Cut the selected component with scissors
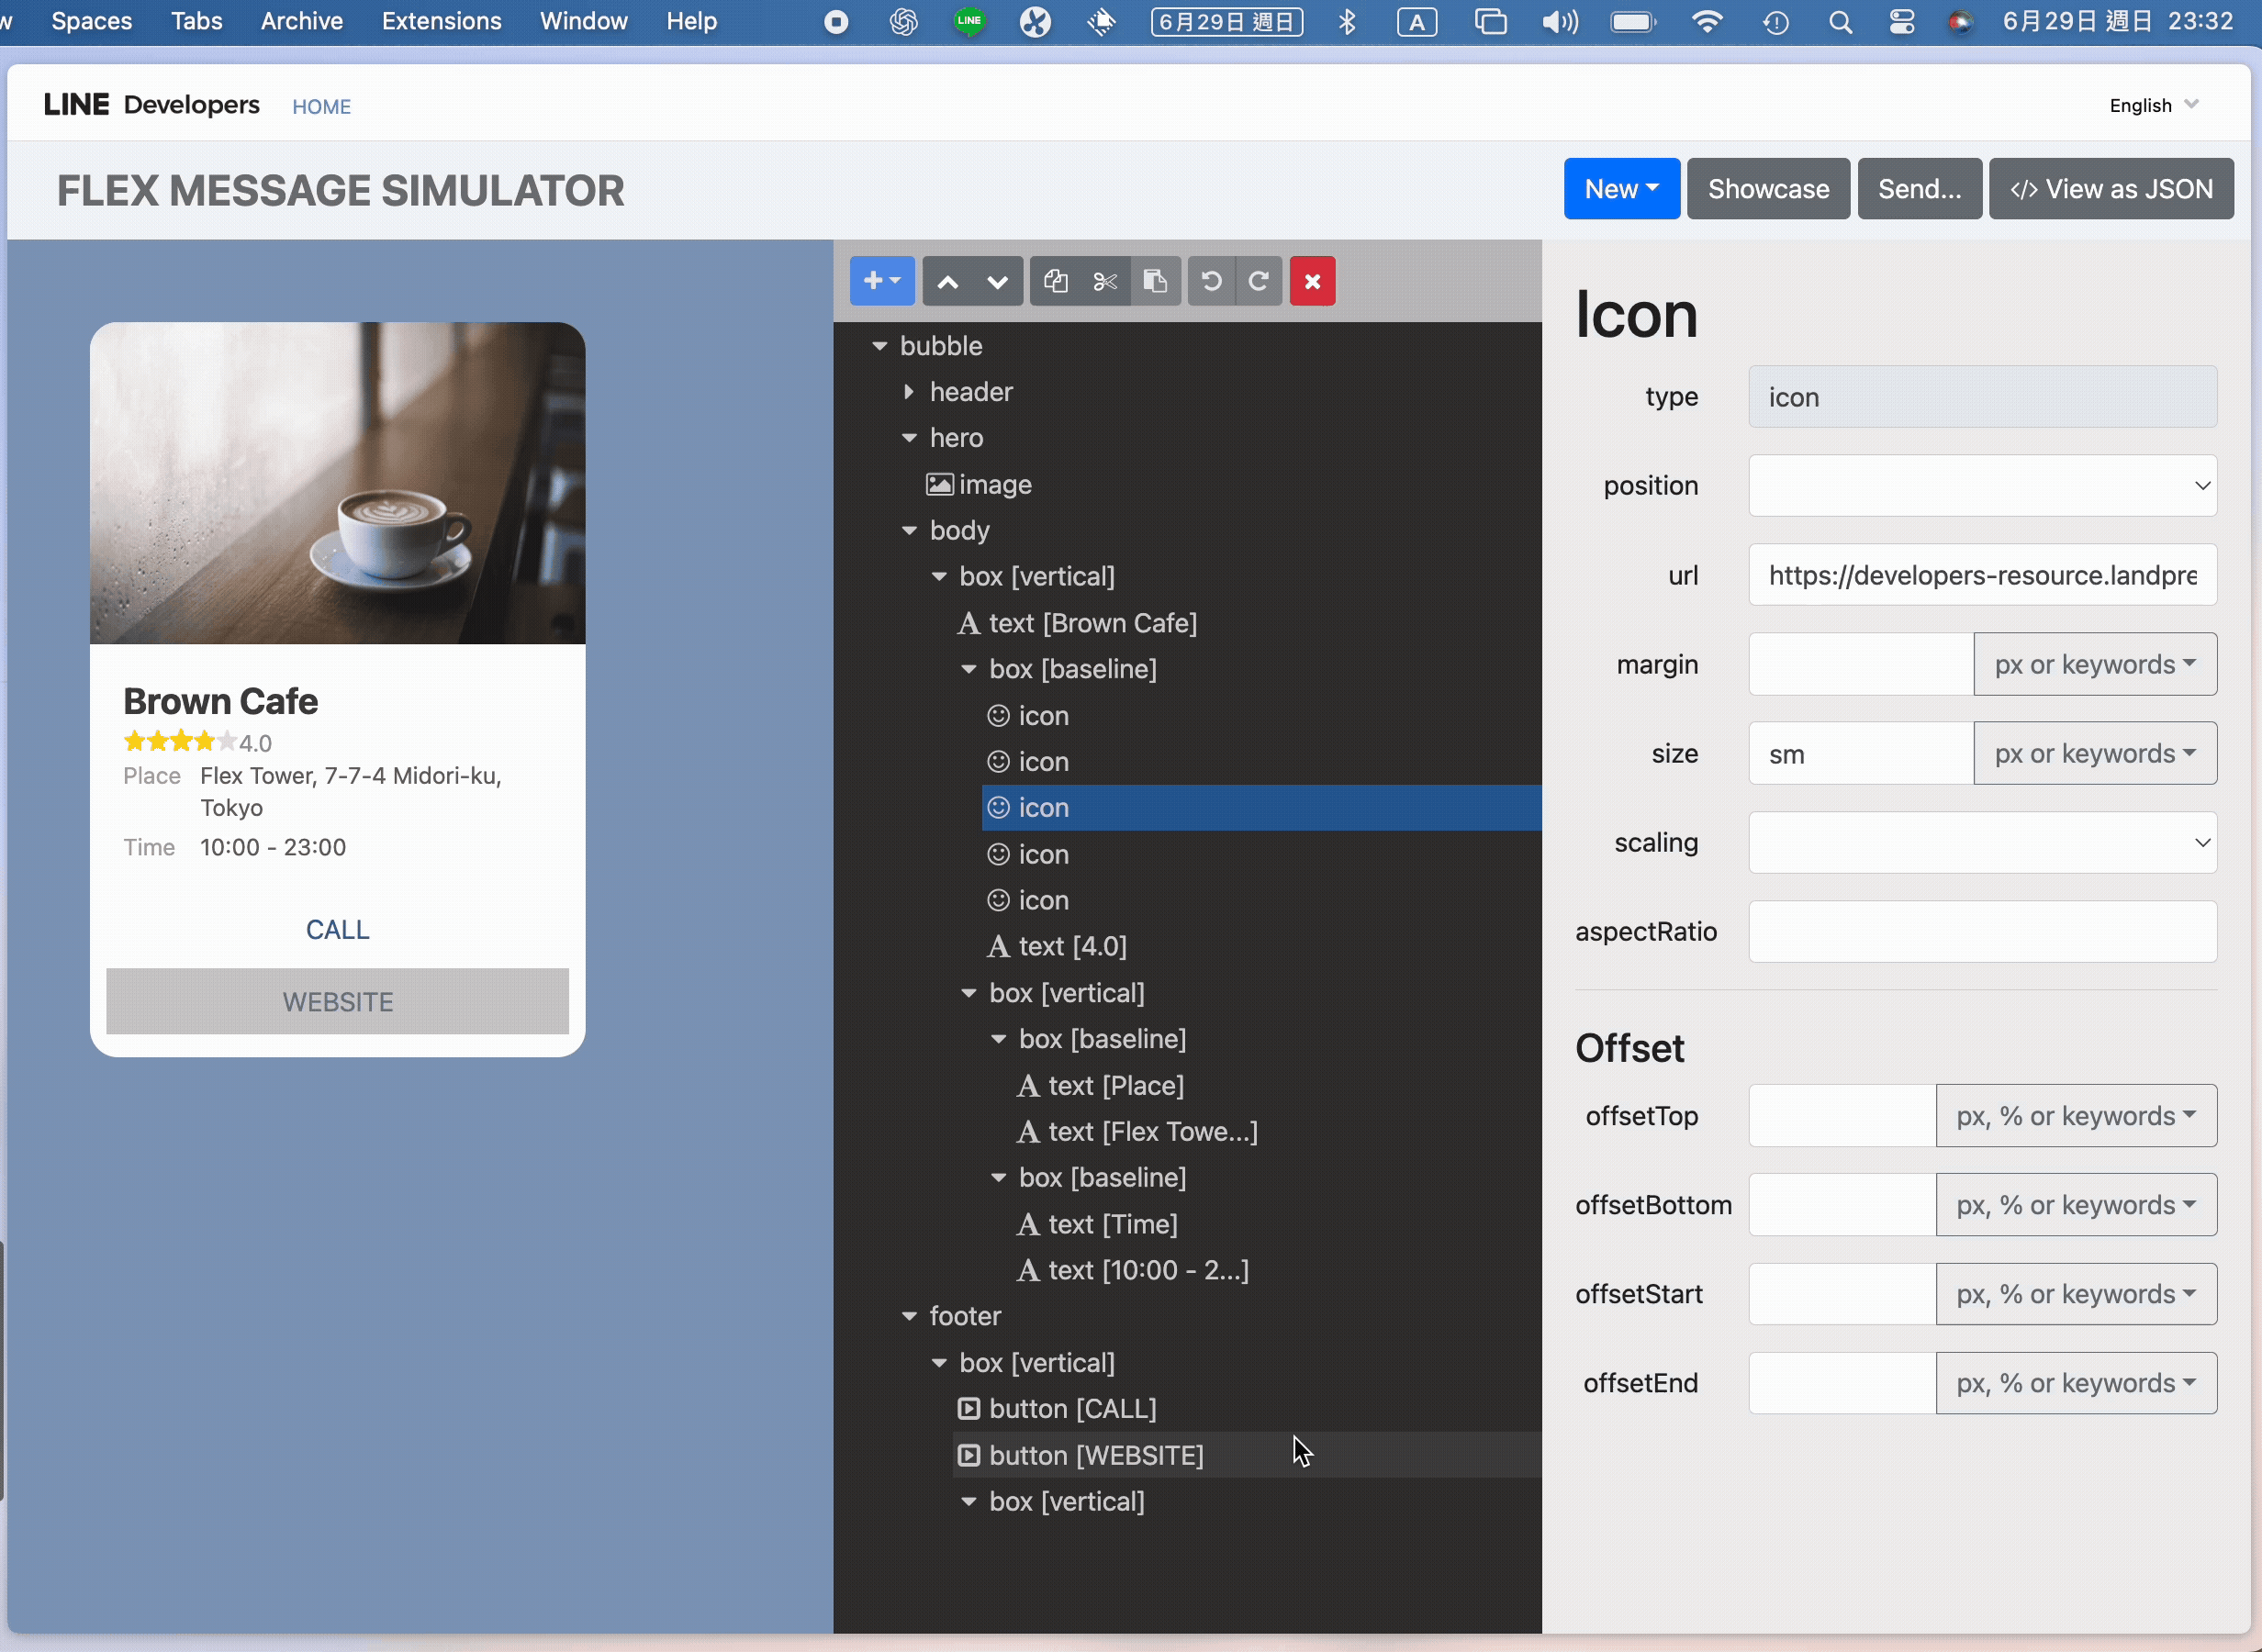2262x1652 pixels. pos(1105,281)
